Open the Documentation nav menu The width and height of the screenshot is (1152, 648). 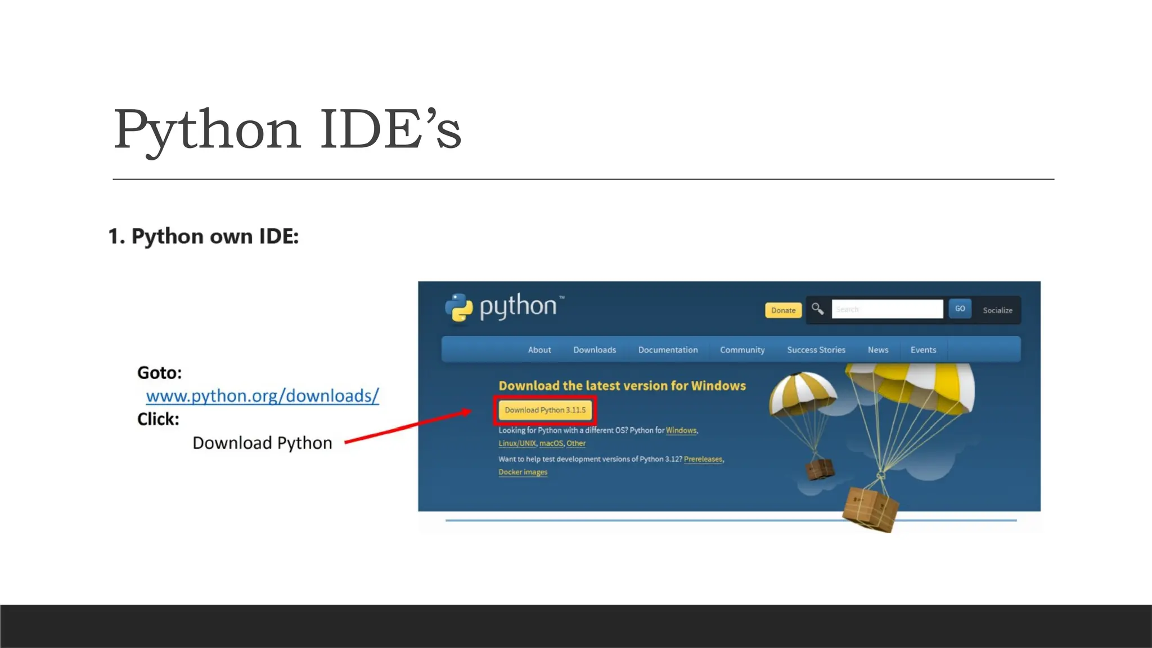click(x=668, y=350)
